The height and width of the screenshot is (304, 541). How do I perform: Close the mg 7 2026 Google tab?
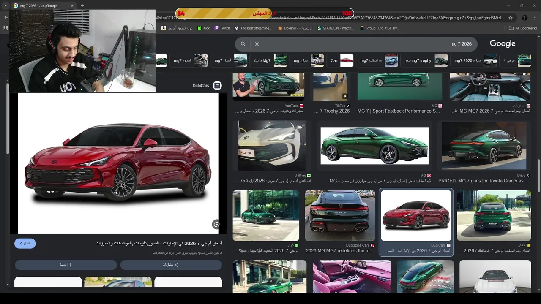pyautogui.click(x=72, y=6)
